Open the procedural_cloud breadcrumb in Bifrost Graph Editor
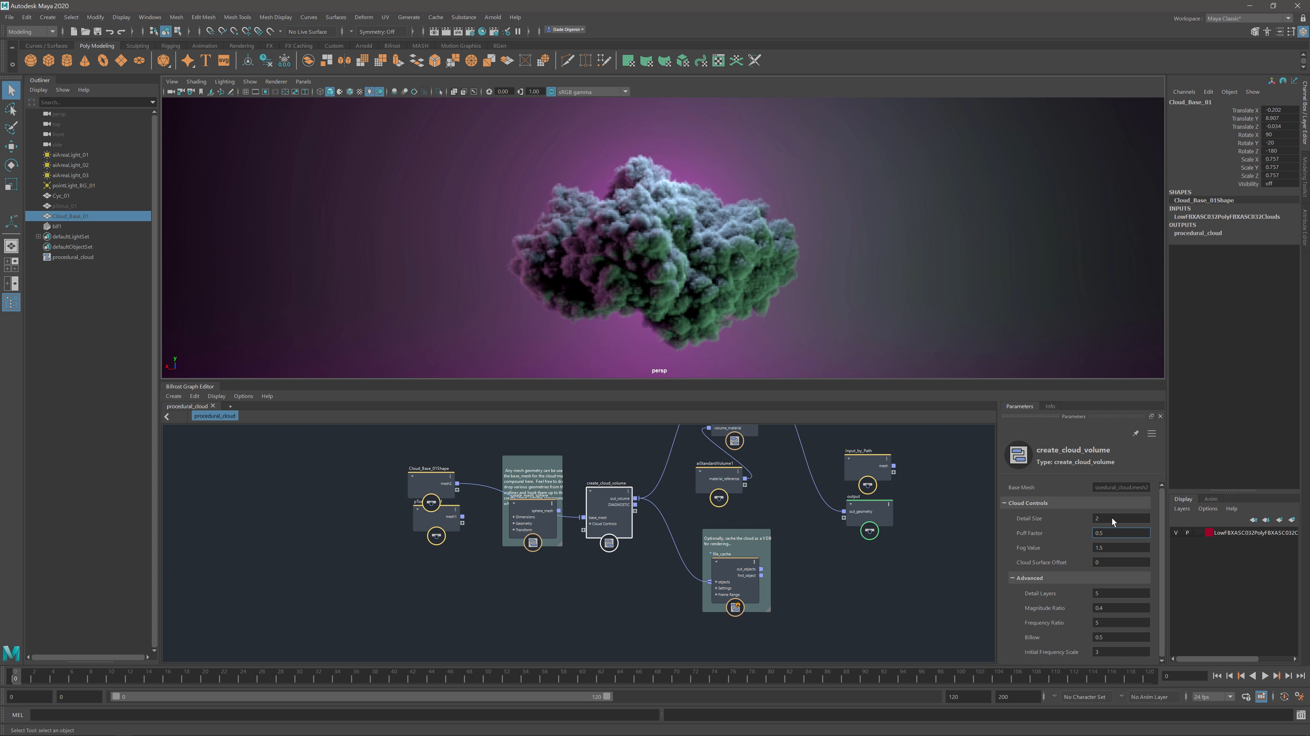Screen dimensions: 1310x736 click(x=215, y=415)
